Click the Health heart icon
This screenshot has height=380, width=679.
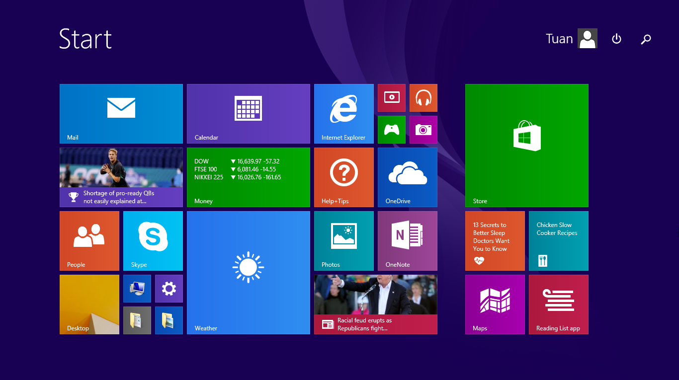[x=479, y=260]
